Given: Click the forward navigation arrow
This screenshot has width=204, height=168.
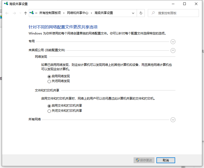Looking at the screenshot, I should (14, 13).
